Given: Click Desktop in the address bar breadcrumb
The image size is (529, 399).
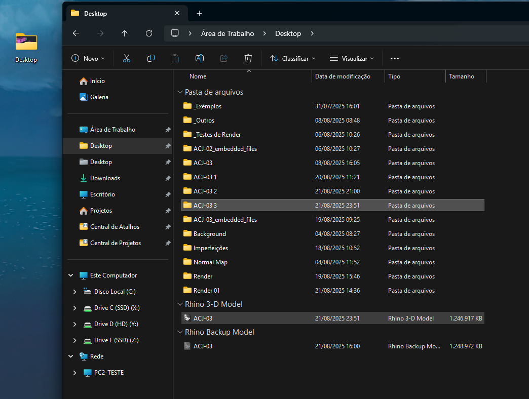Looking at the screenshot, I should click(x=288, y=33).
